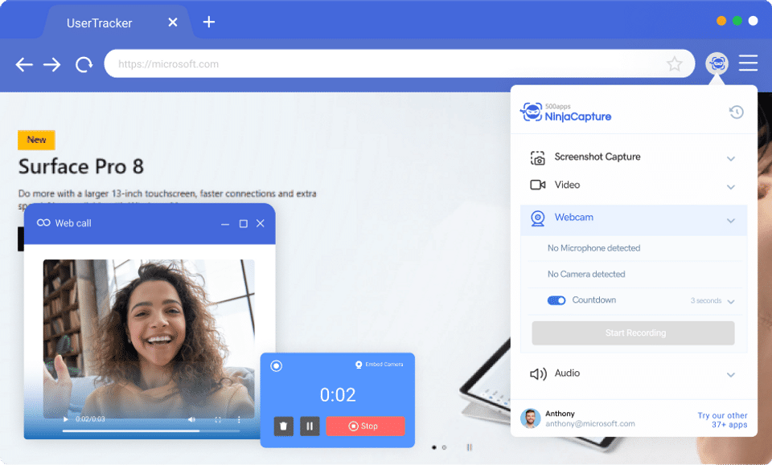The image size is (772, 465).
Task: Bookmark the page with the star icon
Action: tap(674, 64)
